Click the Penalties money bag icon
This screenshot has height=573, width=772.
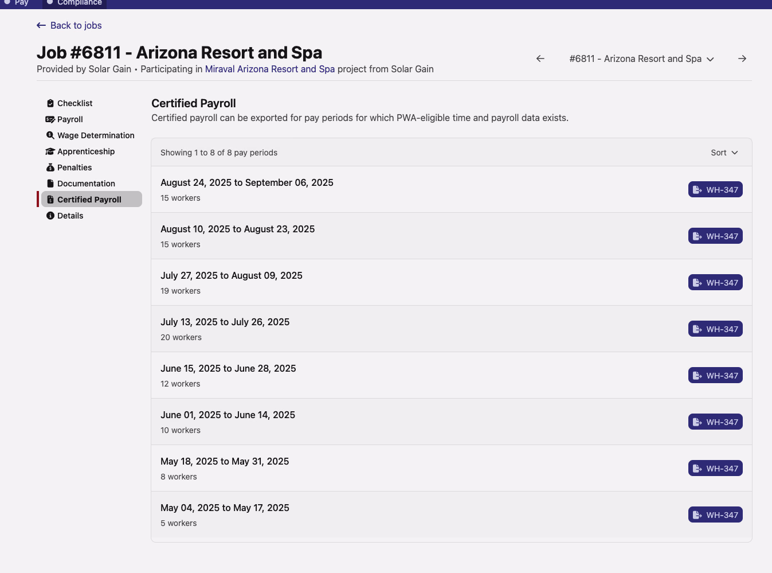[x=50, y=167]
